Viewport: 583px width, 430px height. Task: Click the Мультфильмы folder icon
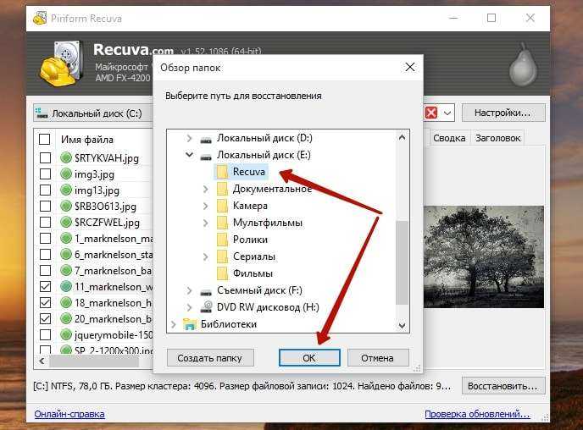(x=222, y=223)
